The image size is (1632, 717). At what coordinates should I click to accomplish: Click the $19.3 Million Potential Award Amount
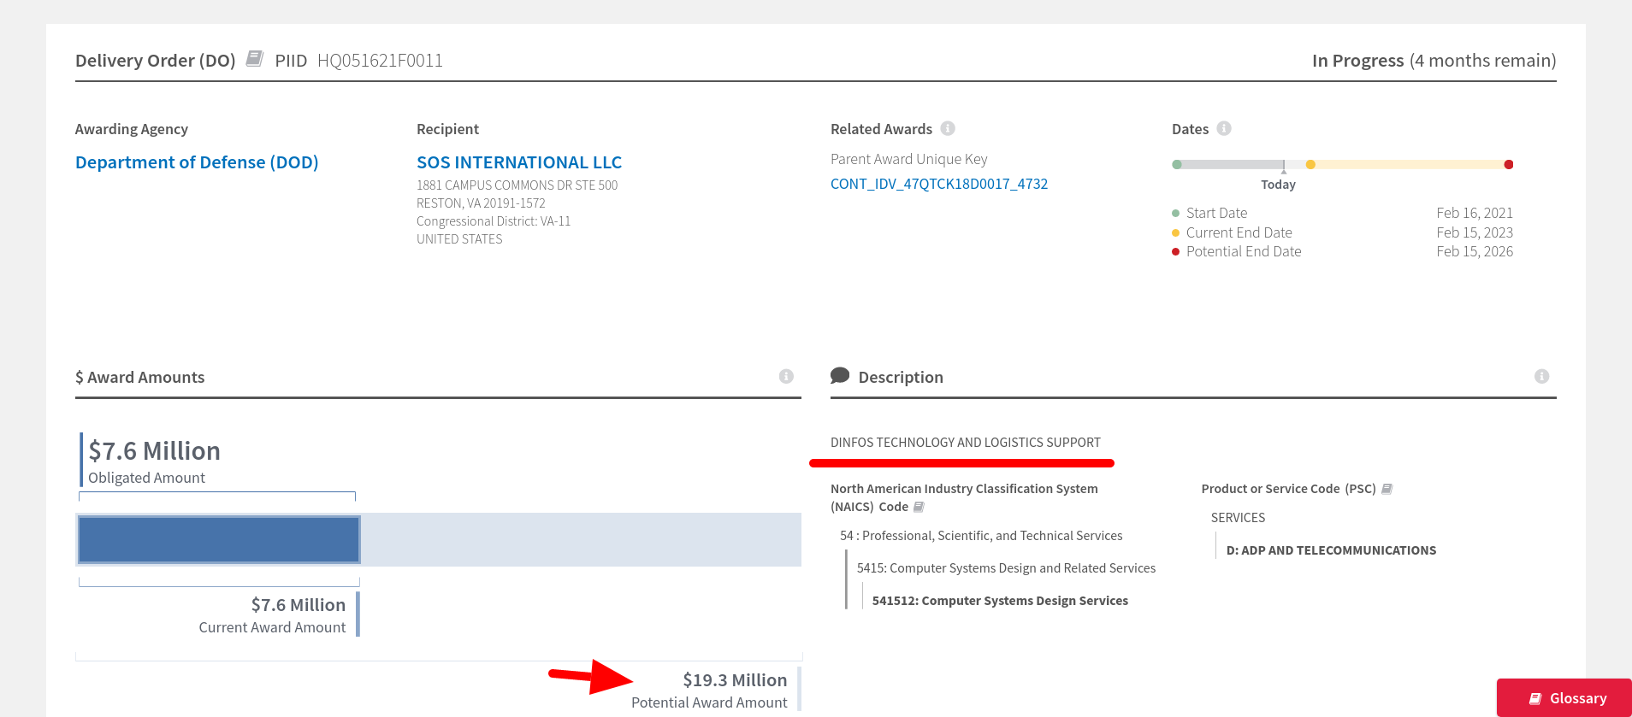[x=735, y=680]
